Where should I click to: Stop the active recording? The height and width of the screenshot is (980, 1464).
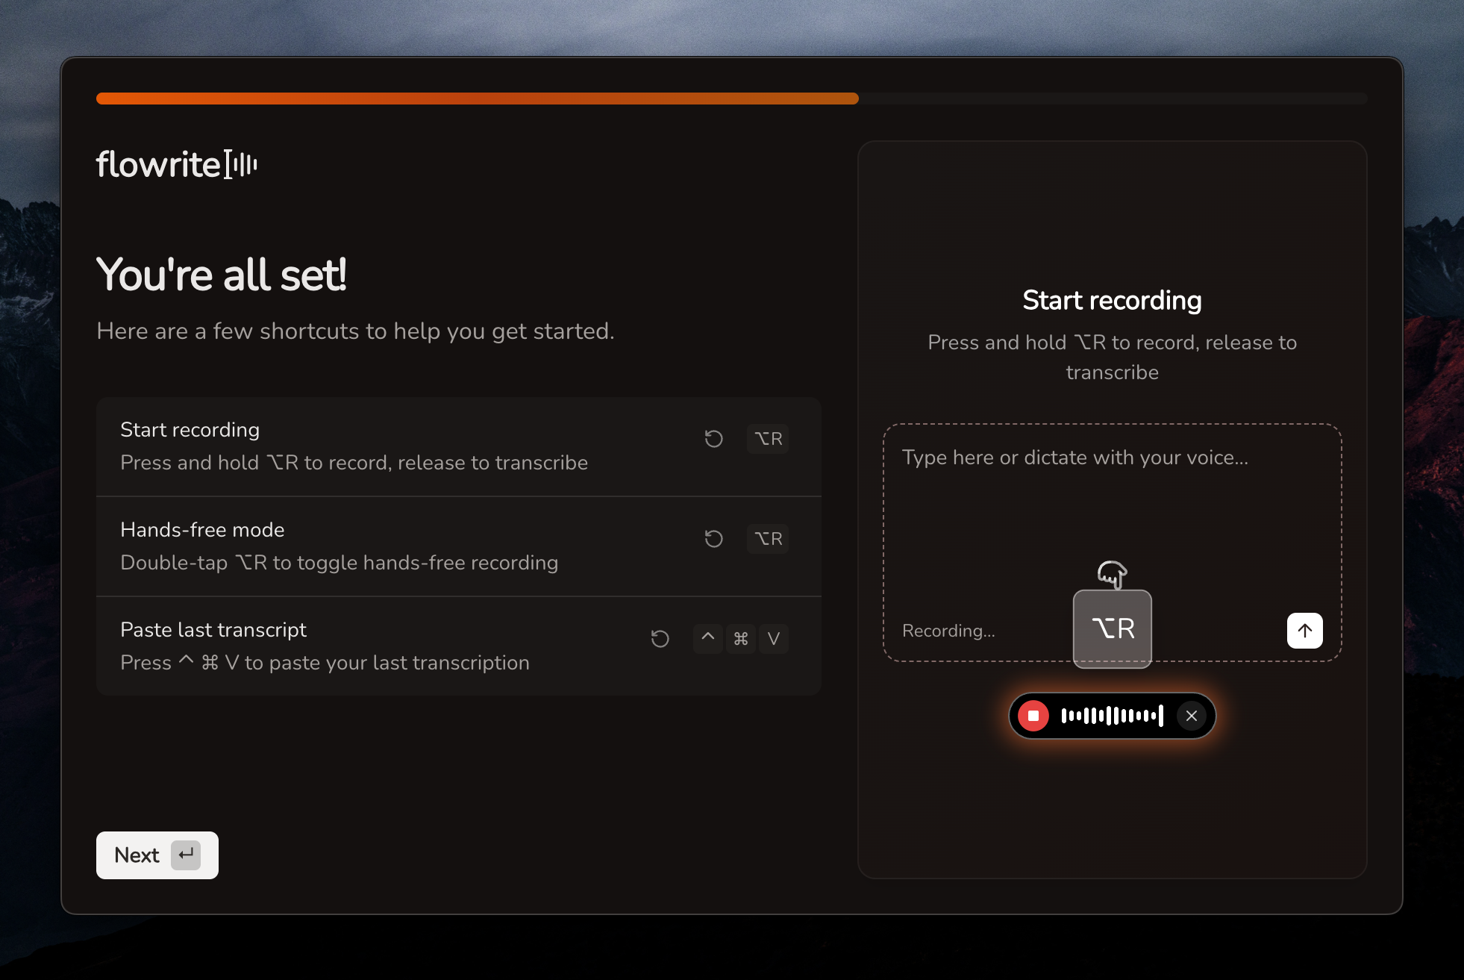(1034, 716)
